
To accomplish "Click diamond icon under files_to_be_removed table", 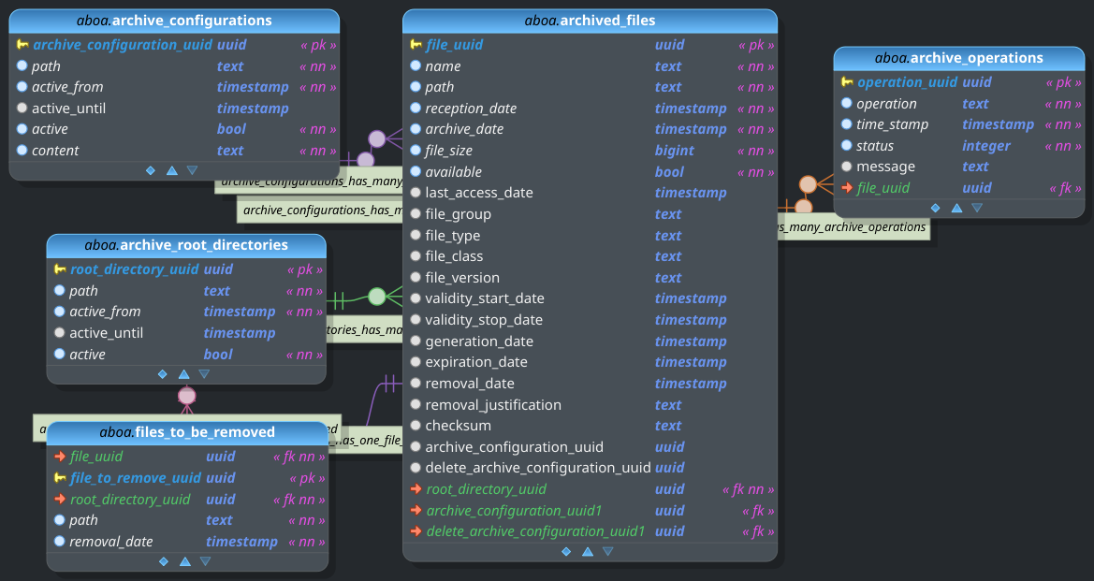I will [164, 561].
